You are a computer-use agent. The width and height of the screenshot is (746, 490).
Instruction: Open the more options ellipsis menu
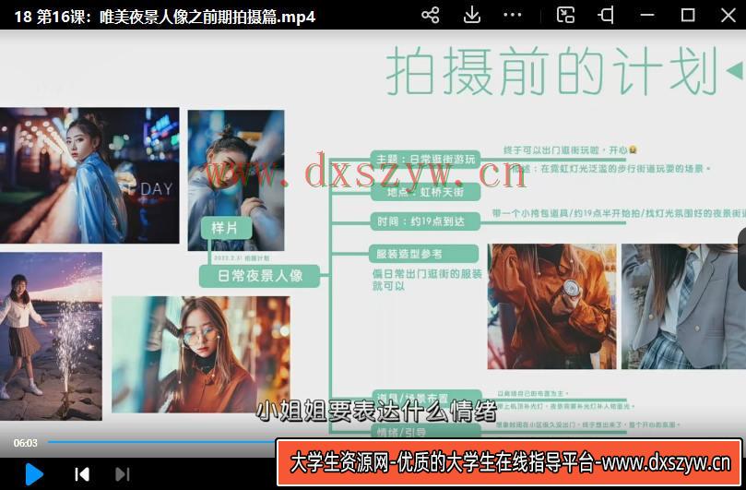[512, 16]
